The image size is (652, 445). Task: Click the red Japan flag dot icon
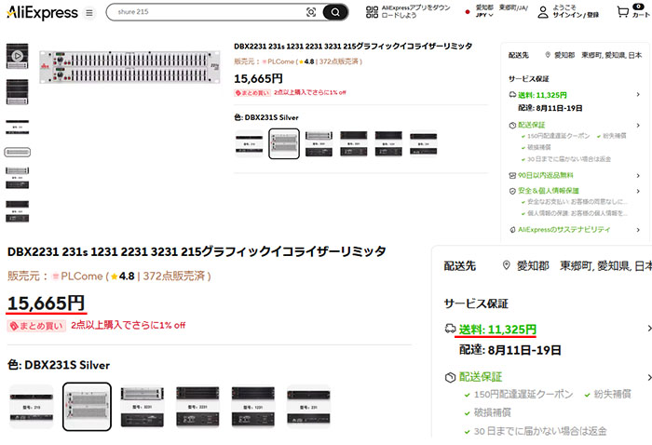[468, 12]
